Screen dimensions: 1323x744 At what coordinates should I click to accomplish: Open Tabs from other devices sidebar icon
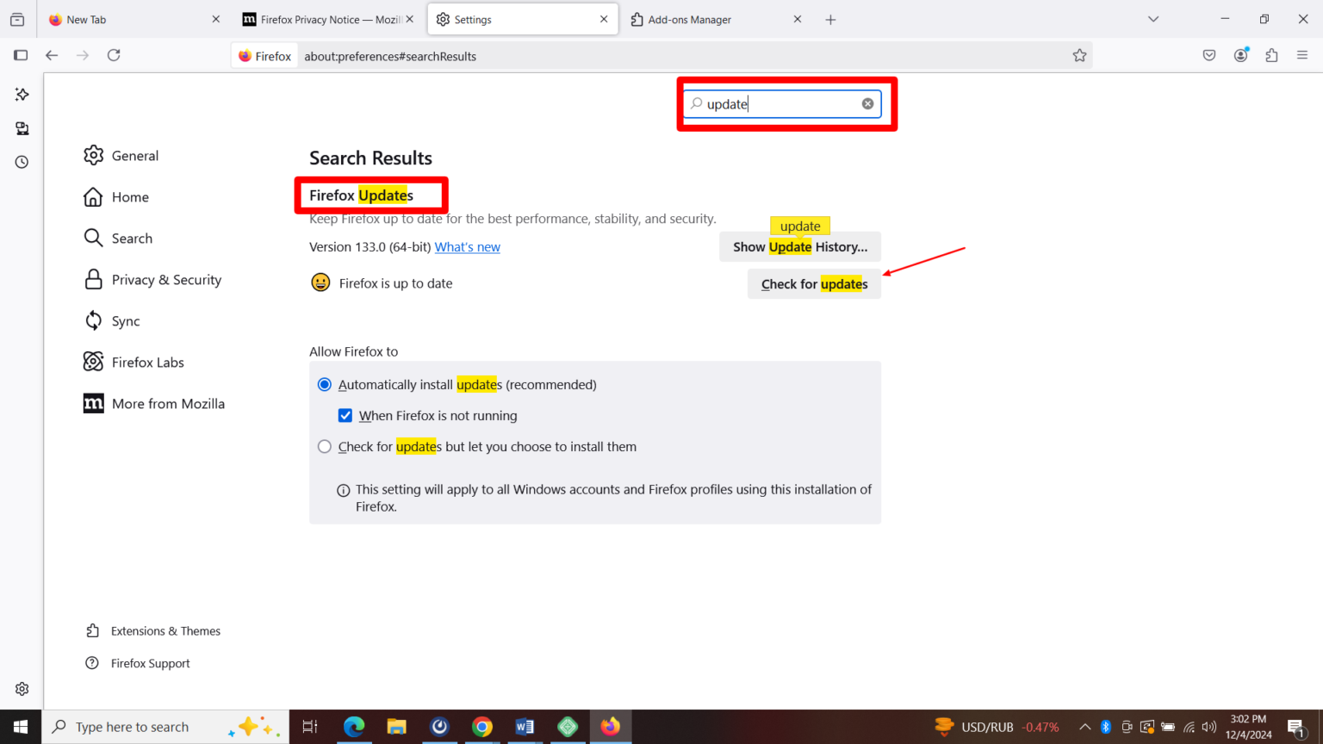point(22,127)
